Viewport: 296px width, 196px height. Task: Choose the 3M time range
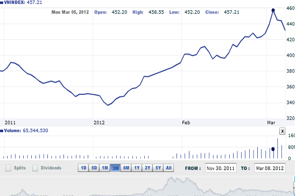[x=115, y=168]
